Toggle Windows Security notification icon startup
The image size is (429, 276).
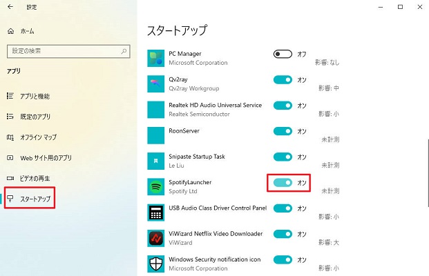tap(283, 259)
